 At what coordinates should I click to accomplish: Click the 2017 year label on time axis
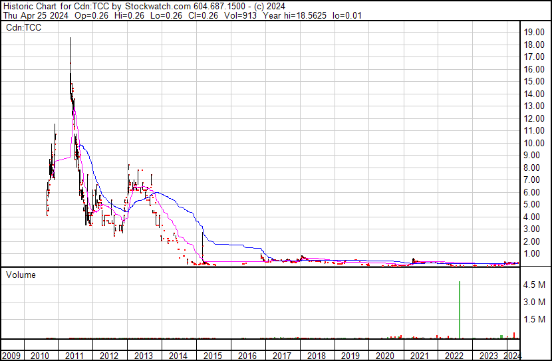(281, 356)
